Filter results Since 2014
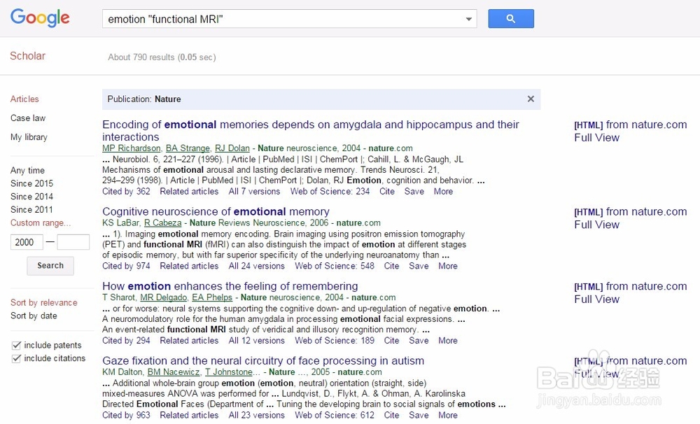This screenshot has width=700, height=424. (x=31, y=197)
